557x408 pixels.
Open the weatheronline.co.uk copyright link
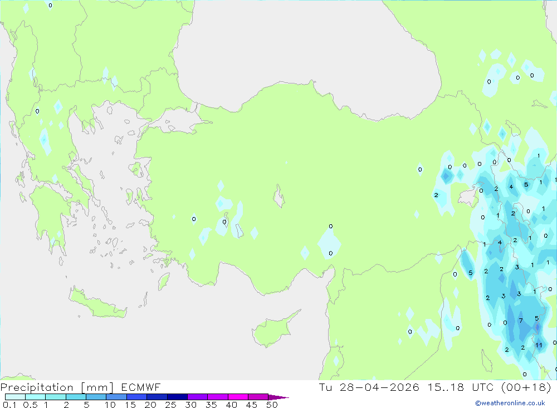tap(510, 403)
